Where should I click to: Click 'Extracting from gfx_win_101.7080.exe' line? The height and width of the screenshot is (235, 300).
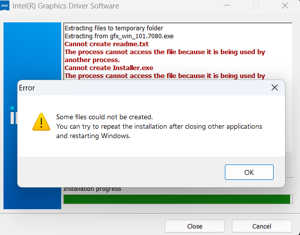click(x=119, y=36)
